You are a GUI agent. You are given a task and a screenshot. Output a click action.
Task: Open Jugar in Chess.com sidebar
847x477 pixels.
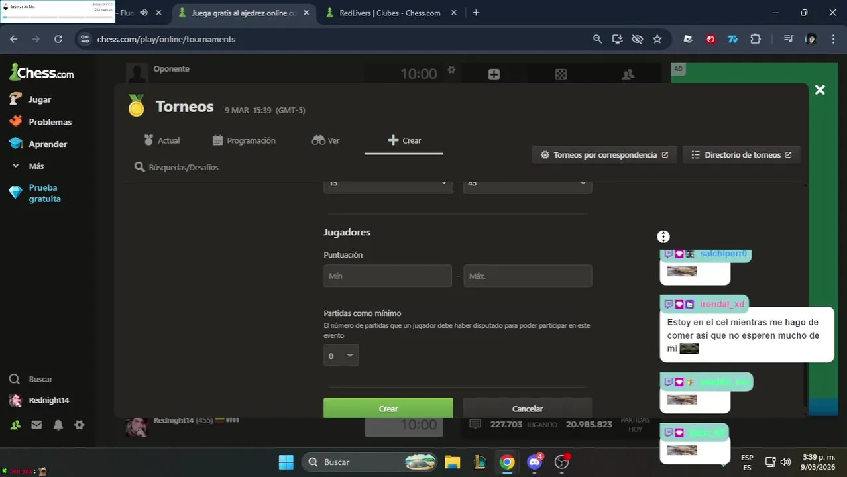(39, 99)
